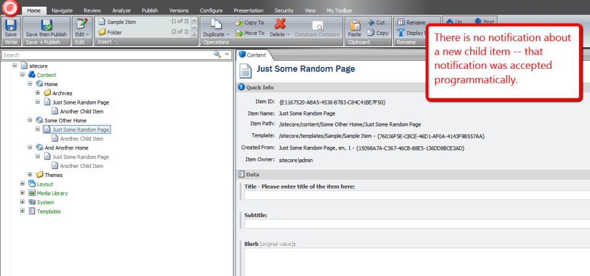Select the Layout tree item
The width and height of the screenshot is (590, 276).
click(45, 184)
